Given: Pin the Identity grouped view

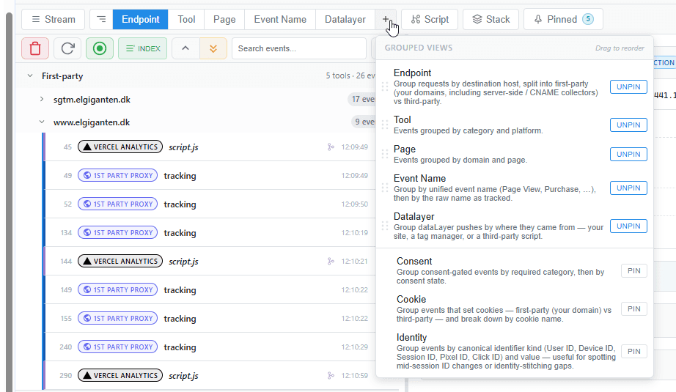Looking at the screenshot, I should click(x=633, y=351).
